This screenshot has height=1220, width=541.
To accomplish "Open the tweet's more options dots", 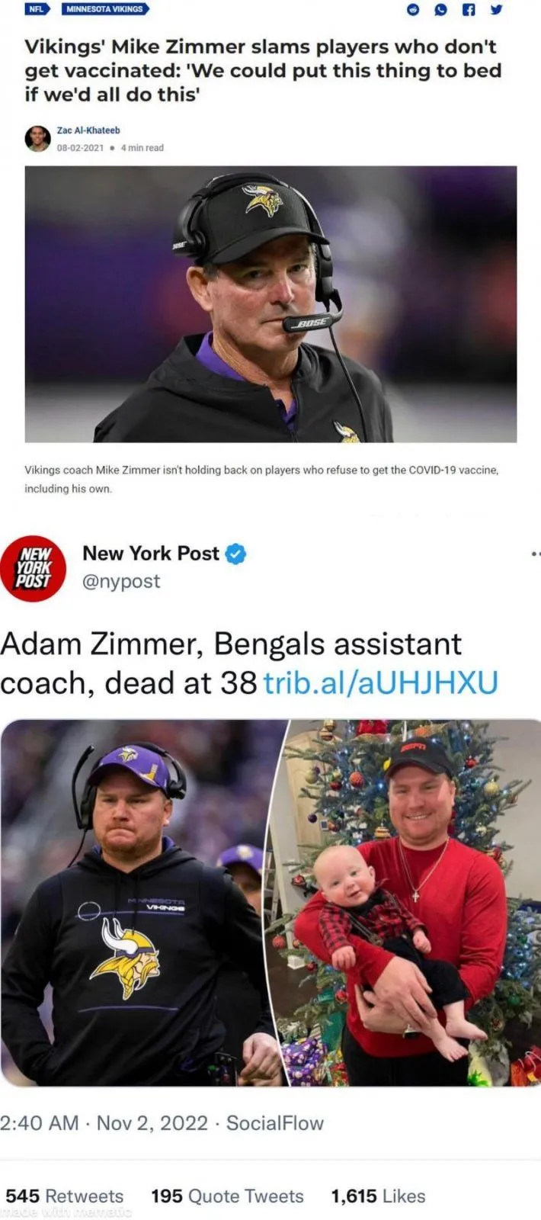I will pos(536,554).
